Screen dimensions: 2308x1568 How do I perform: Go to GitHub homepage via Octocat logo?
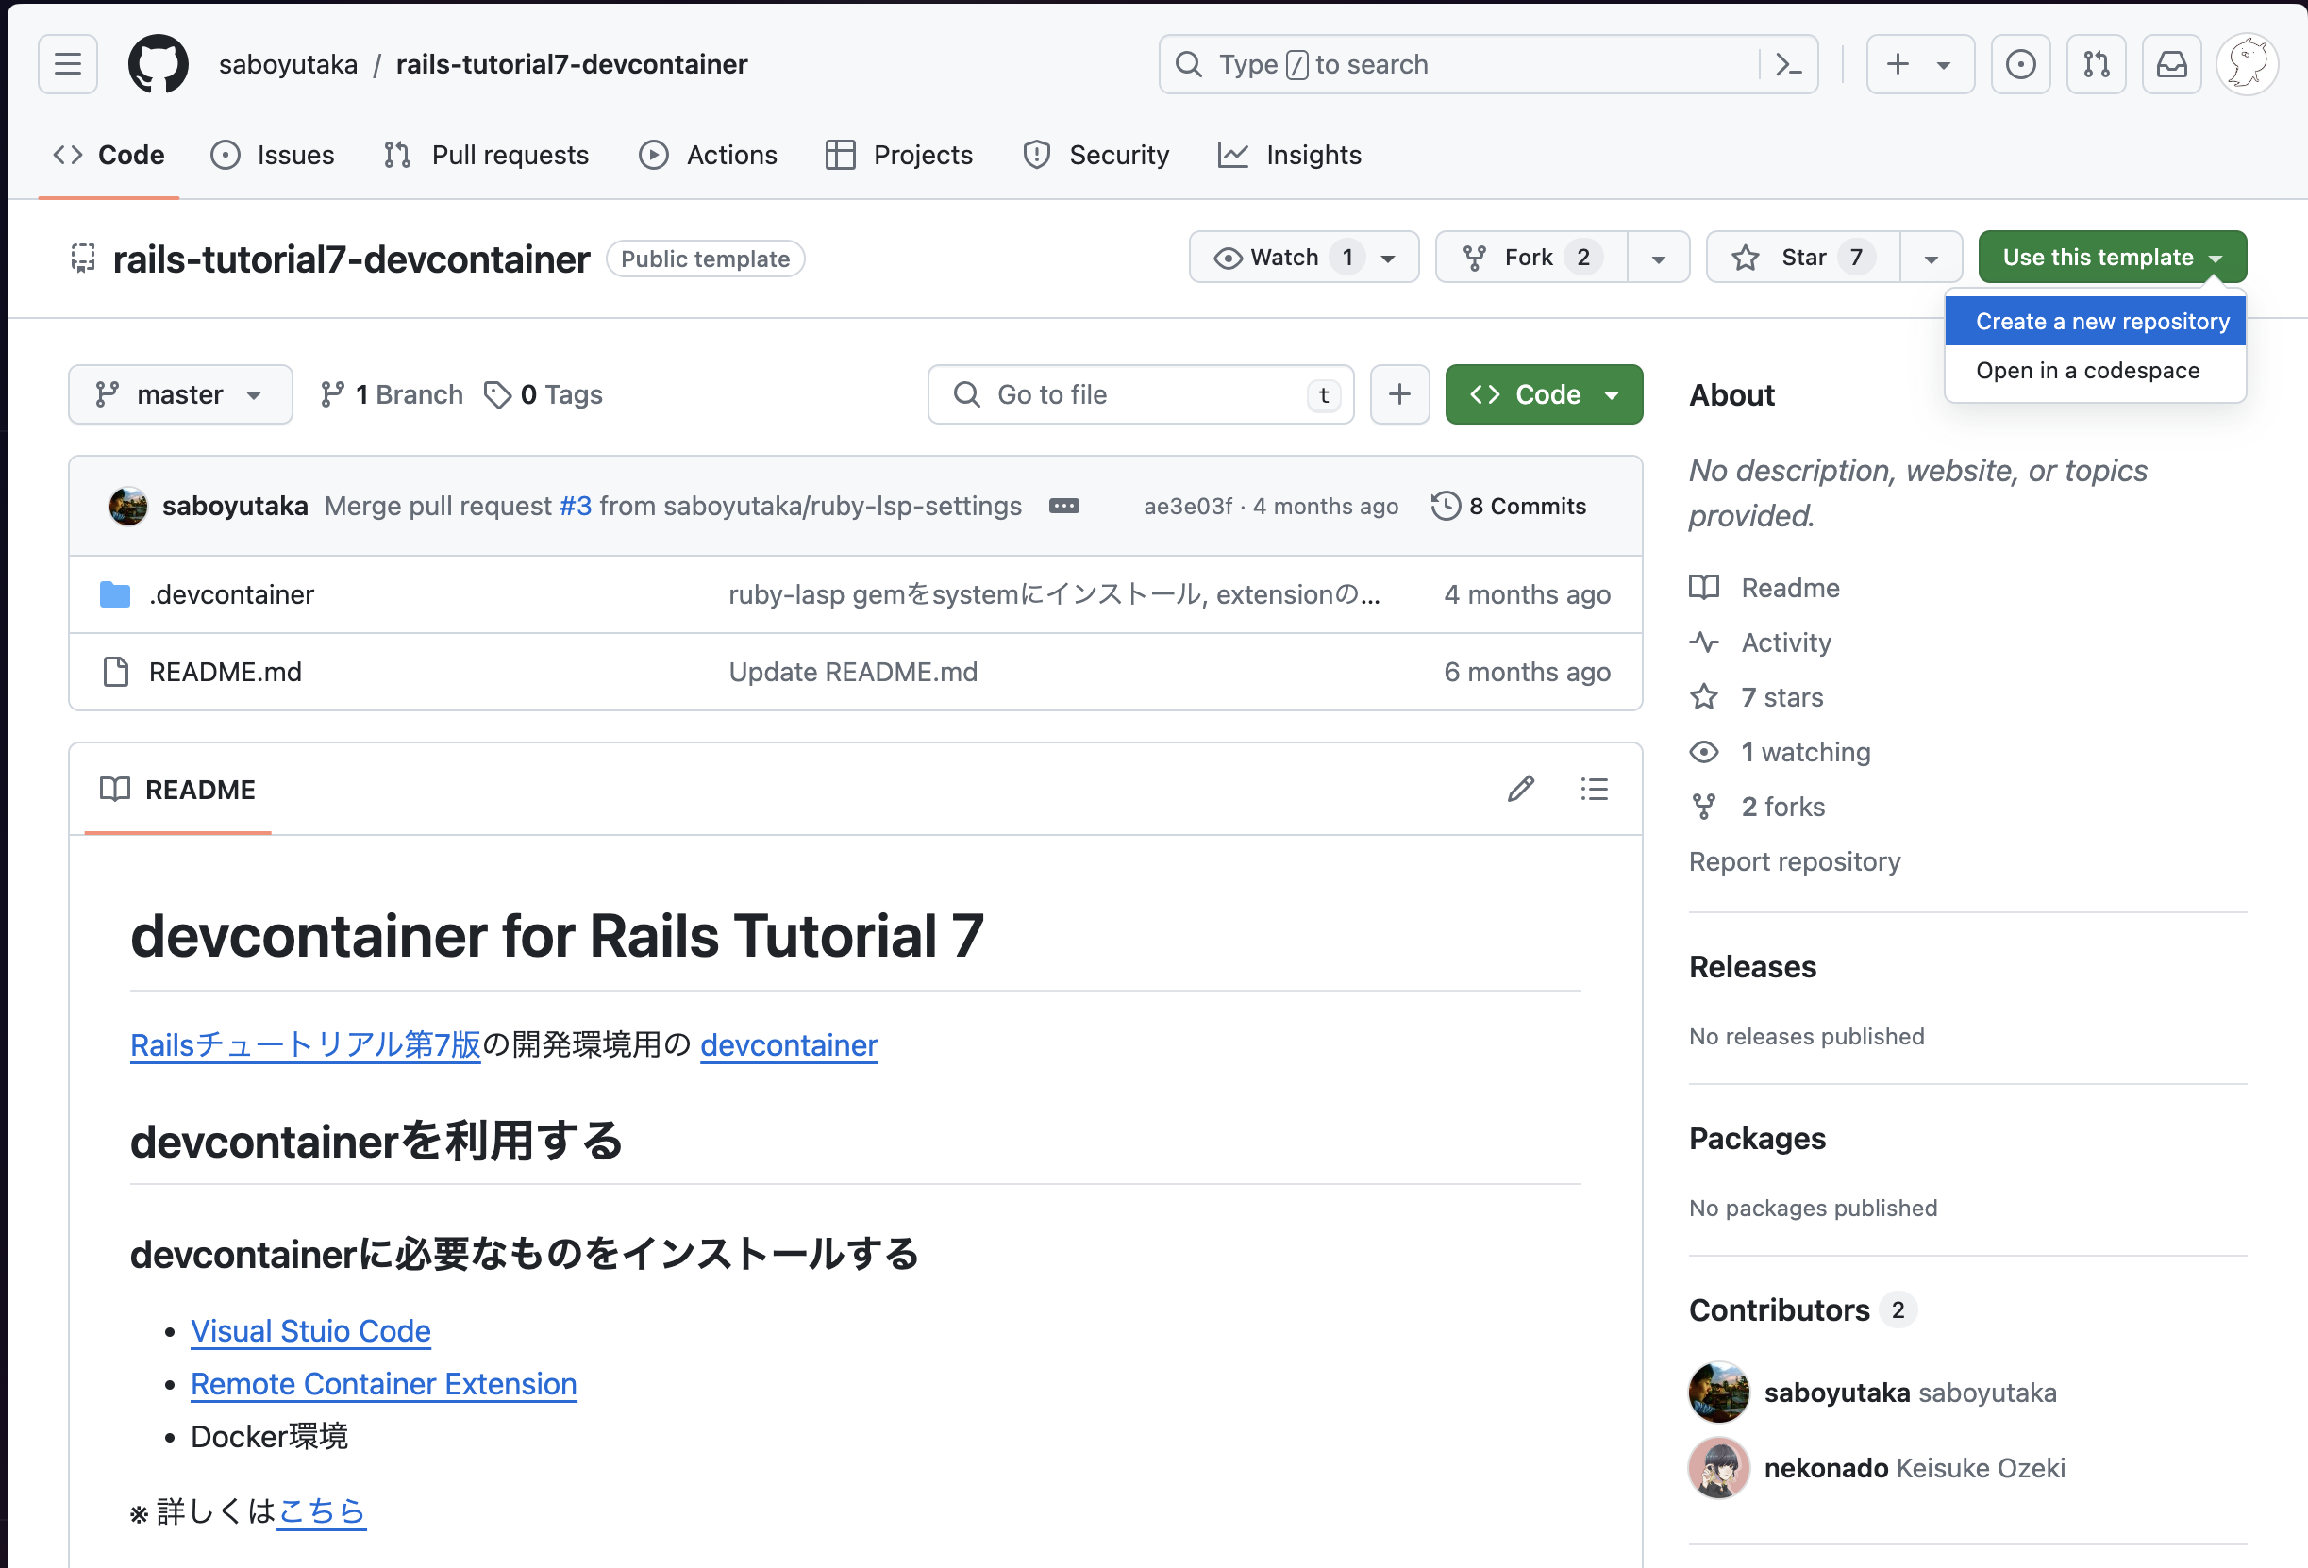point(158,64)
